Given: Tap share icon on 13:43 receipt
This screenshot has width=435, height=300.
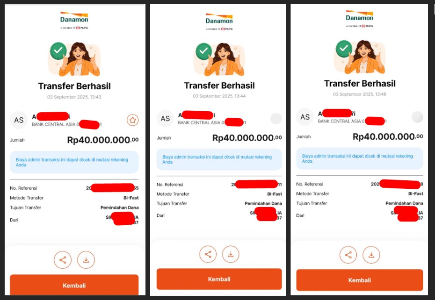Looking at the screenshot, I should click(63, 260).
